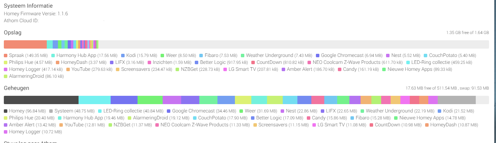Click the Inzichten legend swatch
This screenshot has height=143, width=496.
coord(149,62)
